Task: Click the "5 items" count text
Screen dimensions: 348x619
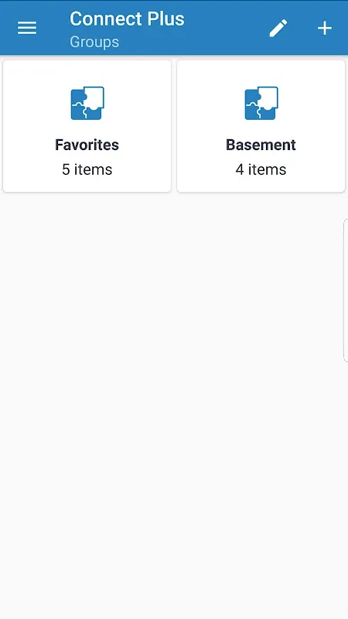Action: [x=87, y=169]
